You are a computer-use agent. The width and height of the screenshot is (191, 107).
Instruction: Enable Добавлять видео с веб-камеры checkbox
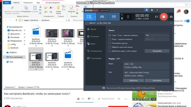pyautogui.click(x=110, y=51)
